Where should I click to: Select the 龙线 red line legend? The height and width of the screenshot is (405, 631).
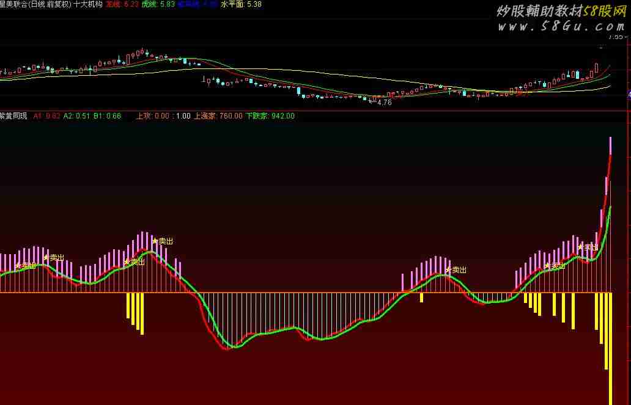tap(122, 4)
